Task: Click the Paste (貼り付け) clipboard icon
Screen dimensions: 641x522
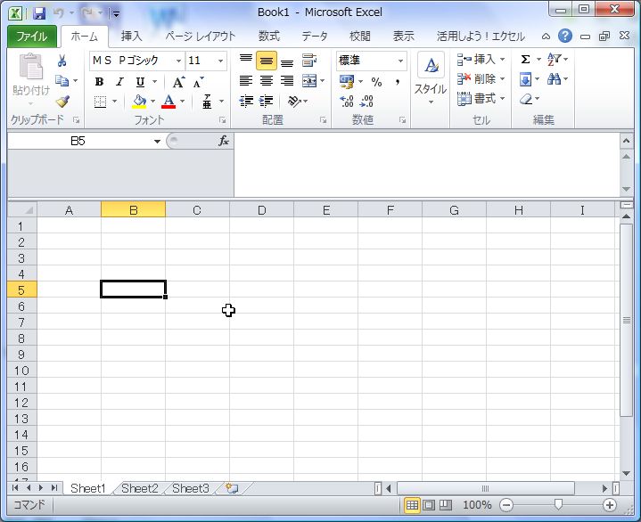Action: (31, 67)
